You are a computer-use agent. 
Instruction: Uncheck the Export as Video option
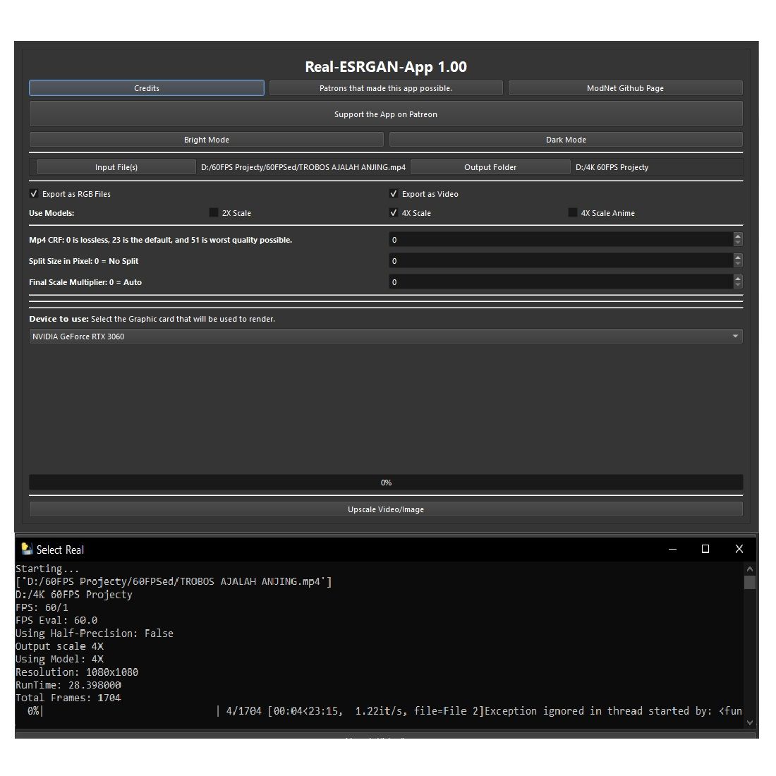click(x=394, y=194)
